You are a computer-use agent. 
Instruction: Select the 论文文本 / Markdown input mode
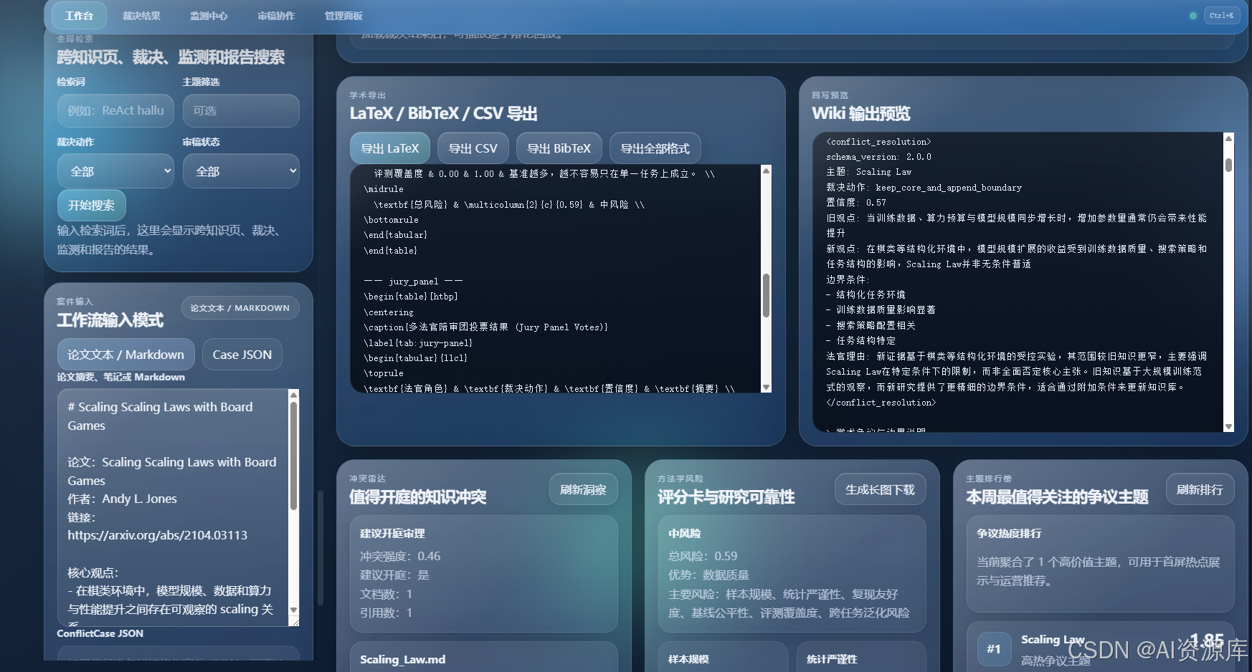126,355
